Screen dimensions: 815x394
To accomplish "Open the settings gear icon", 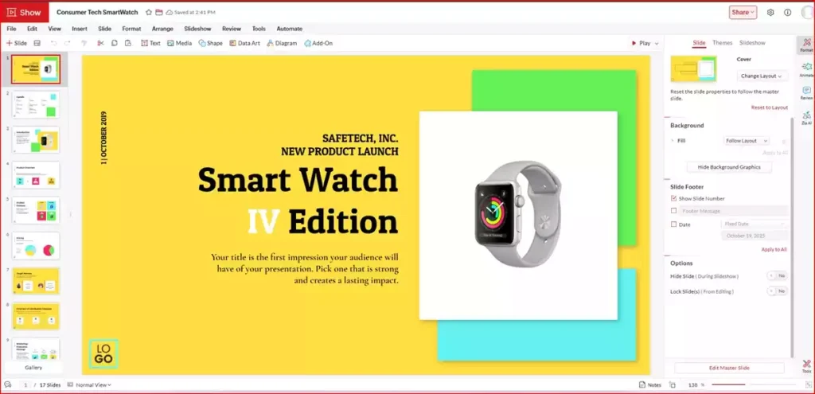I will 770,13.
